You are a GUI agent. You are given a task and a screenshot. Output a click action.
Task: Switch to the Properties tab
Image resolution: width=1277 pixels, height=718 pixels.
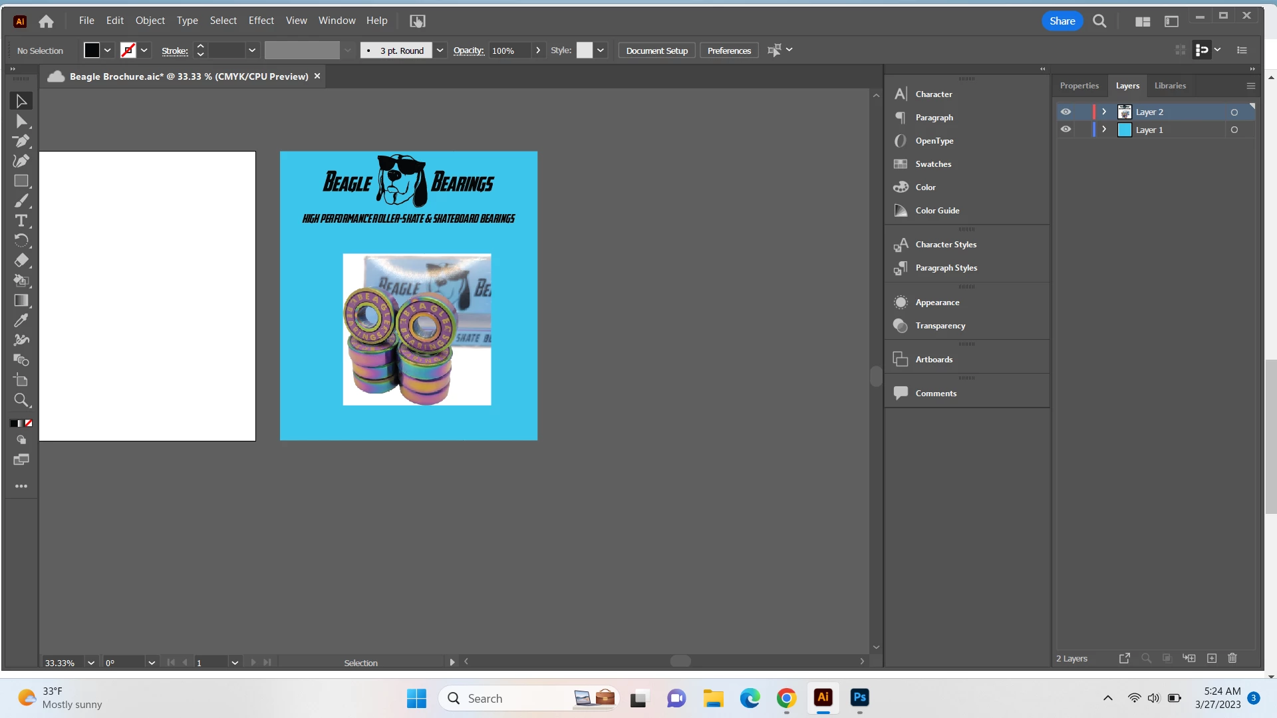[1079, 86]
